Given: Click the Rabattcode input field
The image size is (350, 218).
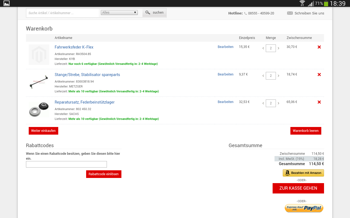Looking at the screenshot, I should click(x=66, y=164).
